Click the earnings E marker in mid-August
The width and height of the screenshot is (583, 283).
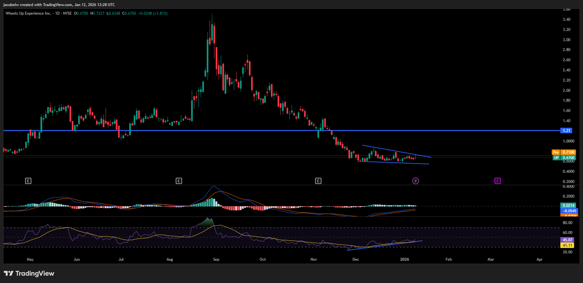coord(179,181)
